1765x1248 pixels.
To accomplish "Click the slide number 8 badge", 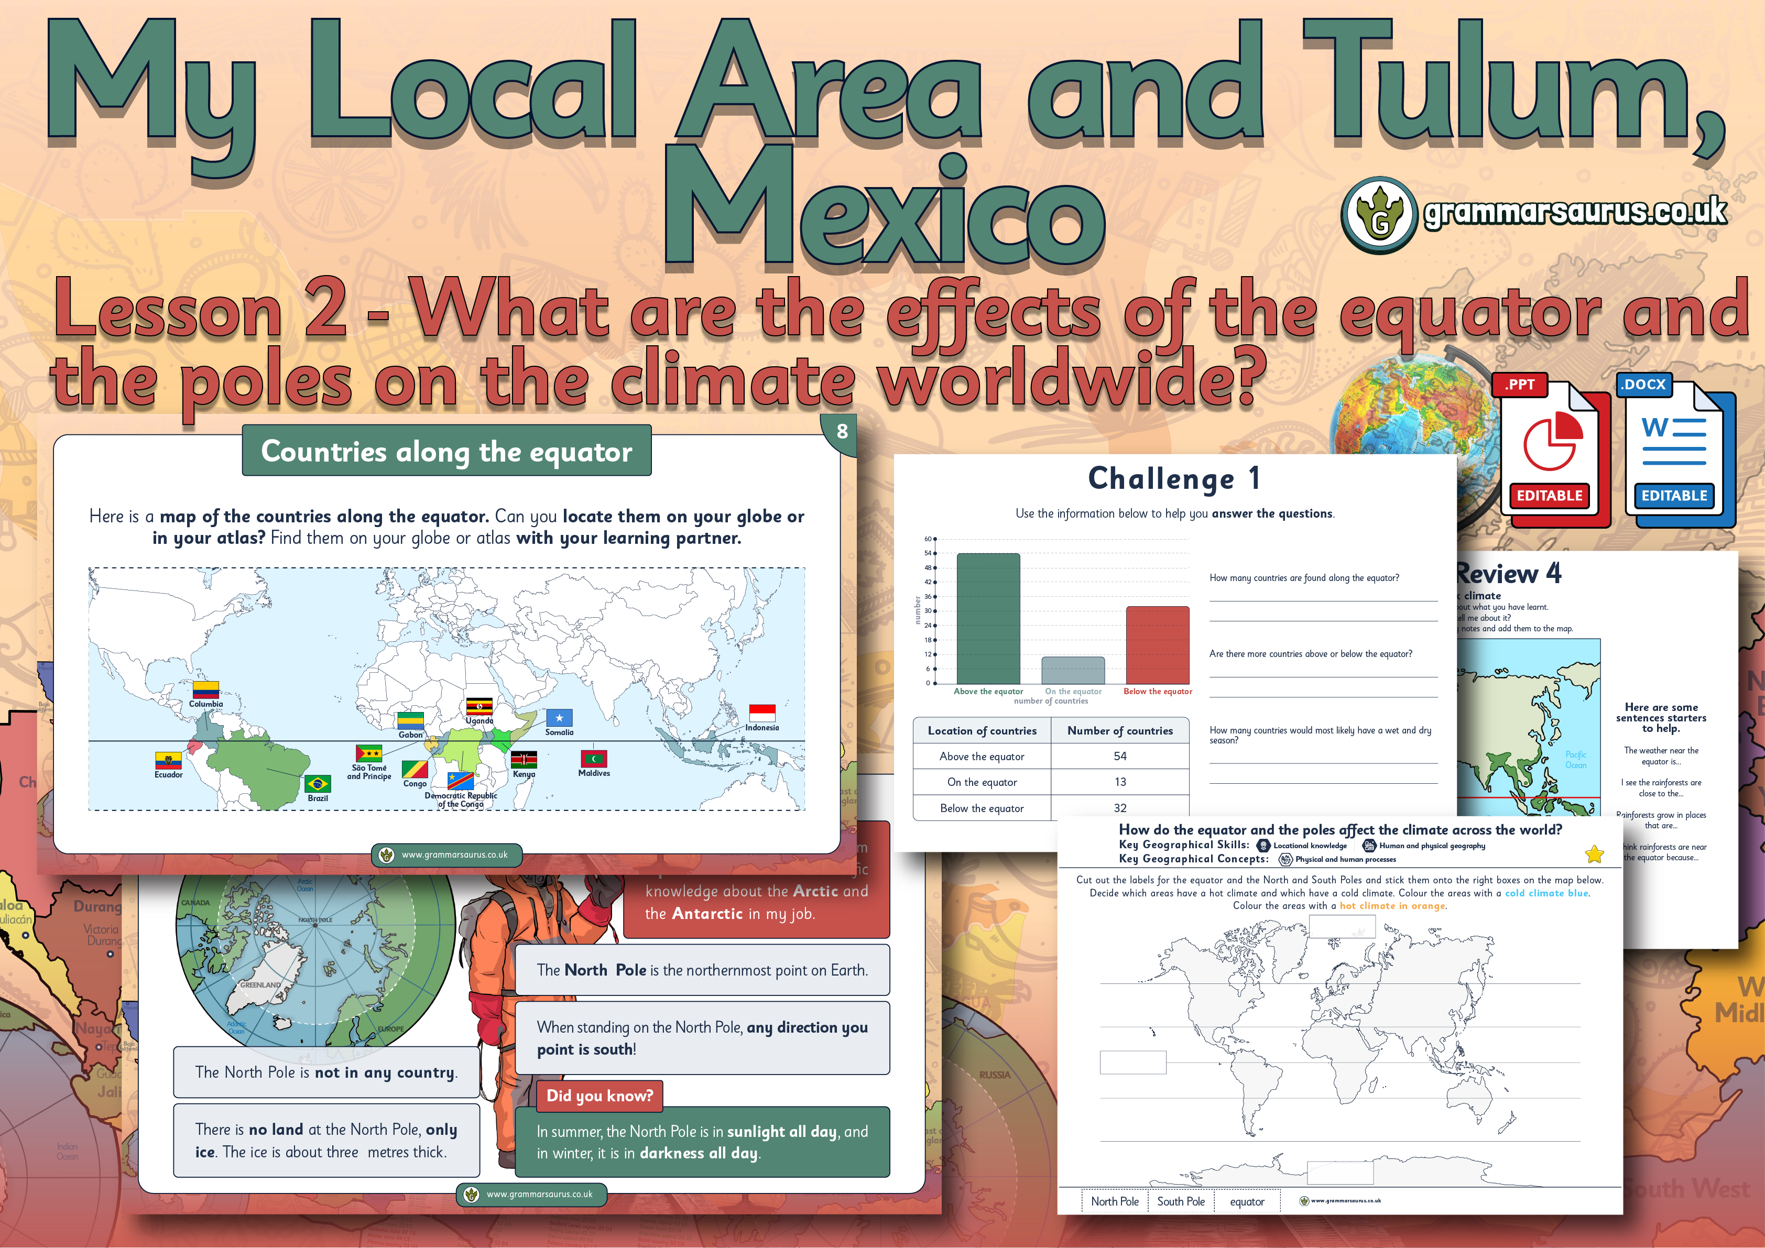I will click(x=843, y=431).
